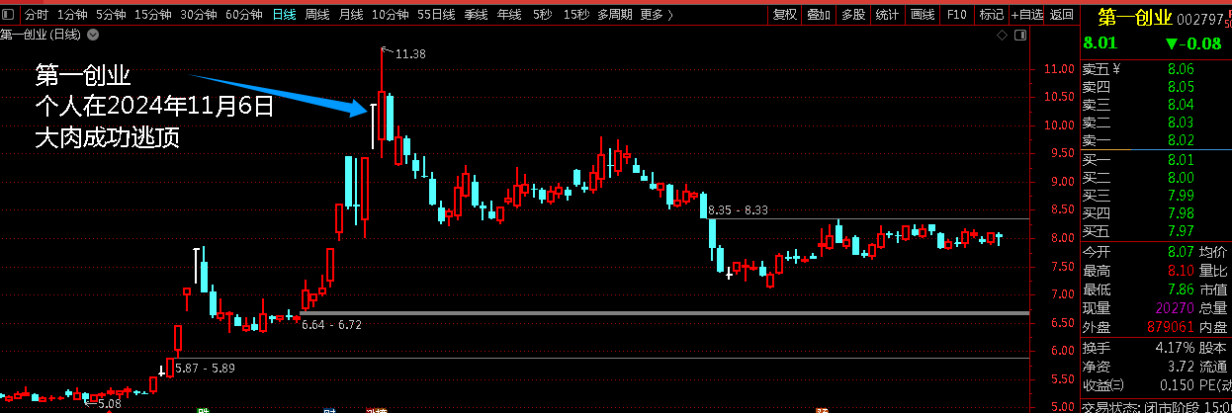
Task: Click 11.00 on the price axis
Action: coord(1058,69)
